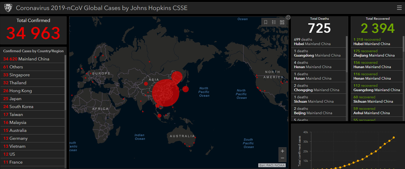Click the Total Deaths list scrollbar
The width and height of the screenshot is (405, 169).
pos(347,54)
